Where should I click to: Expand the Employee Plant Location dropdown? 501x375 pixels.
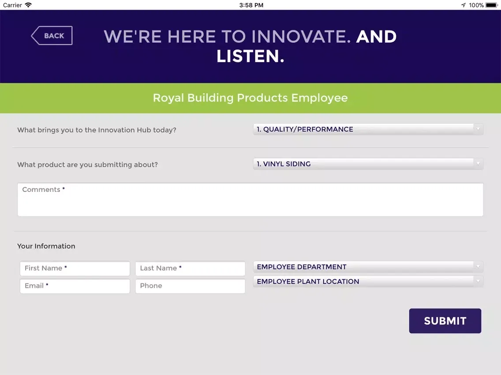coord(368,282)
